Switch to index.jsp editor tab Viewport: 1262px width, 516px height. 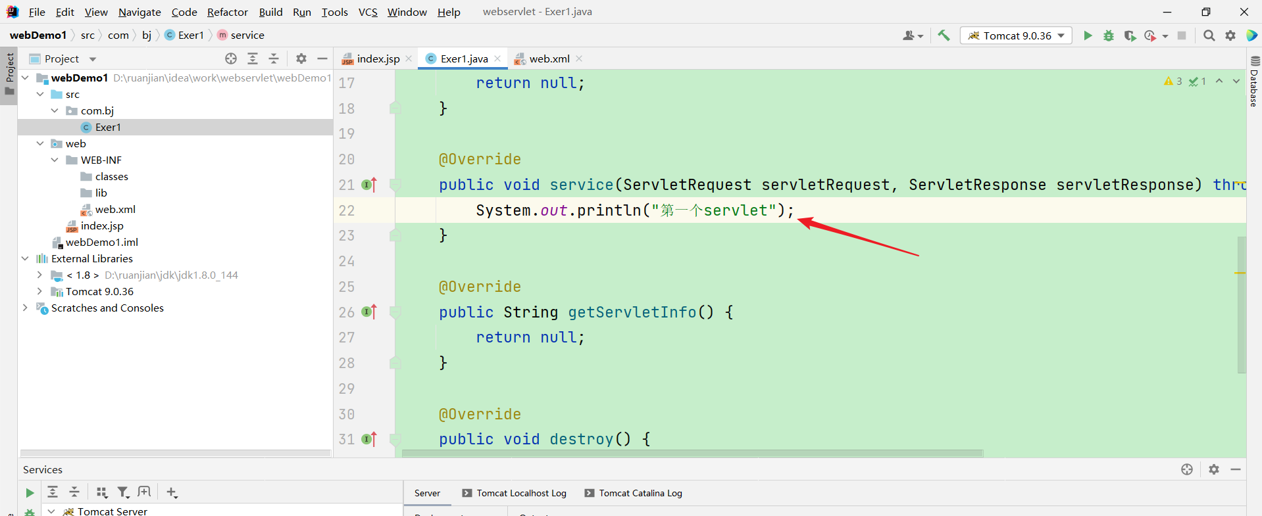(378, 59)
